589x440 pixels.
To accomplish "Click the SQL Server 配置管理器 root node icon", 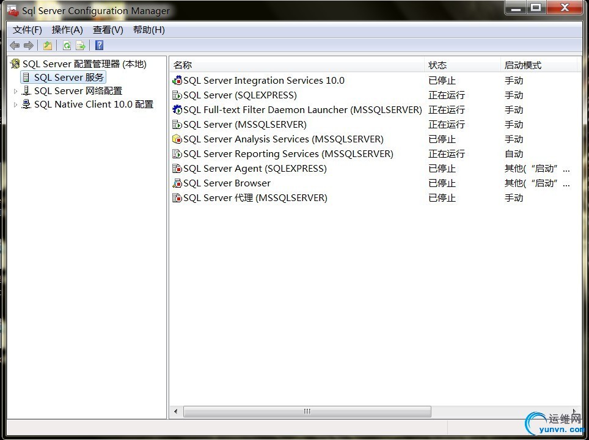I will click(15, 64).
